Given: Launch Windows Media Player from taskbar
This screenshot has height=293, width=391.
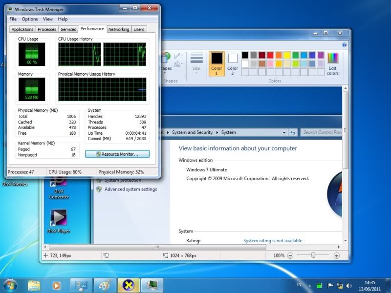Looking at the screenshot, I should click(x=57, y=286).
